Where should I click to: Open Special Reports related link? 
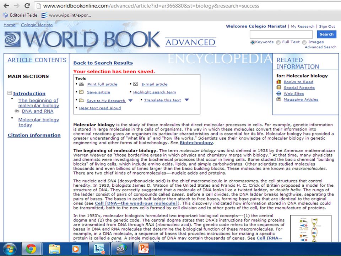click(299, 88)
